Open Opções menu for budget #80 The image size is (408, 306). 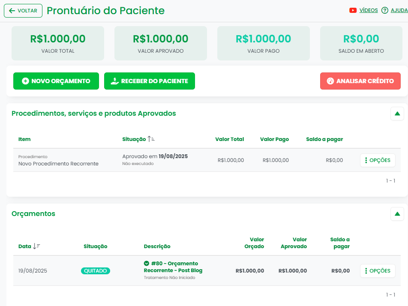pyautogui.click(x=377, y=271)
